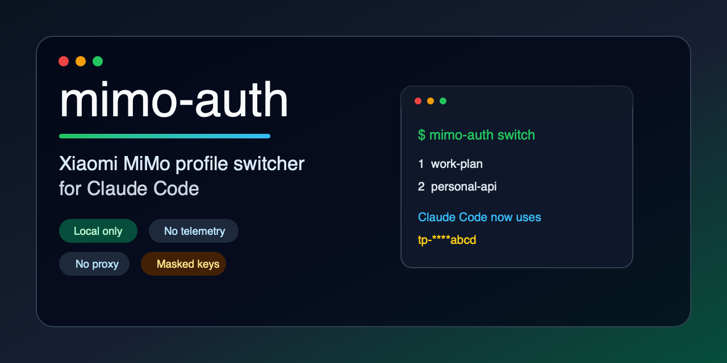Click the "Local only" badge
Image resolution: width=727 pixels, height=363 pixels.
(98, 231)
